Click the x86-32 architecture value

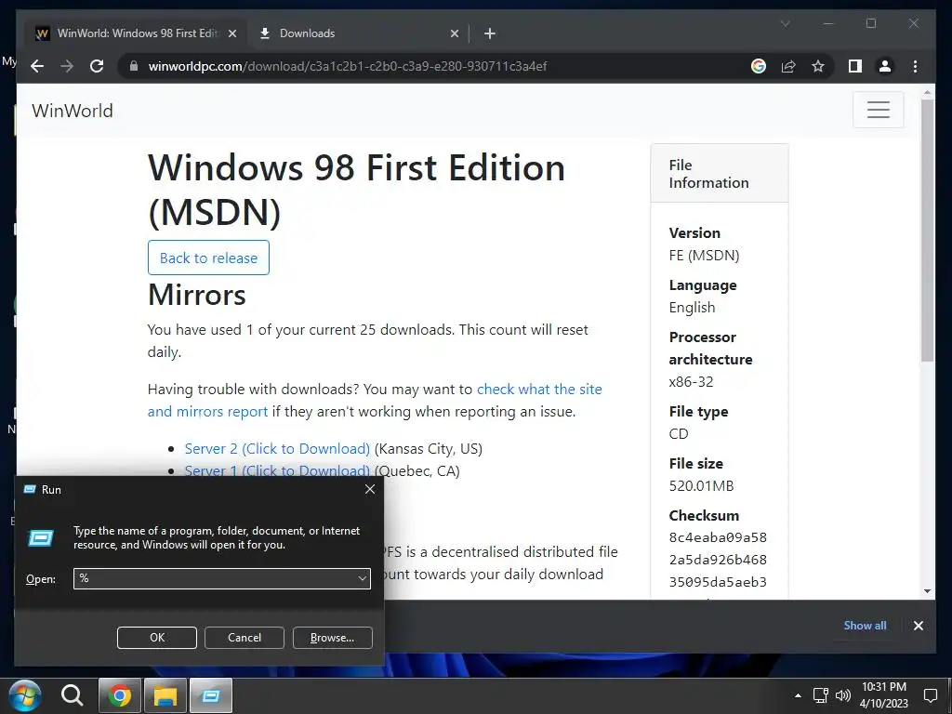coord(691,382)
